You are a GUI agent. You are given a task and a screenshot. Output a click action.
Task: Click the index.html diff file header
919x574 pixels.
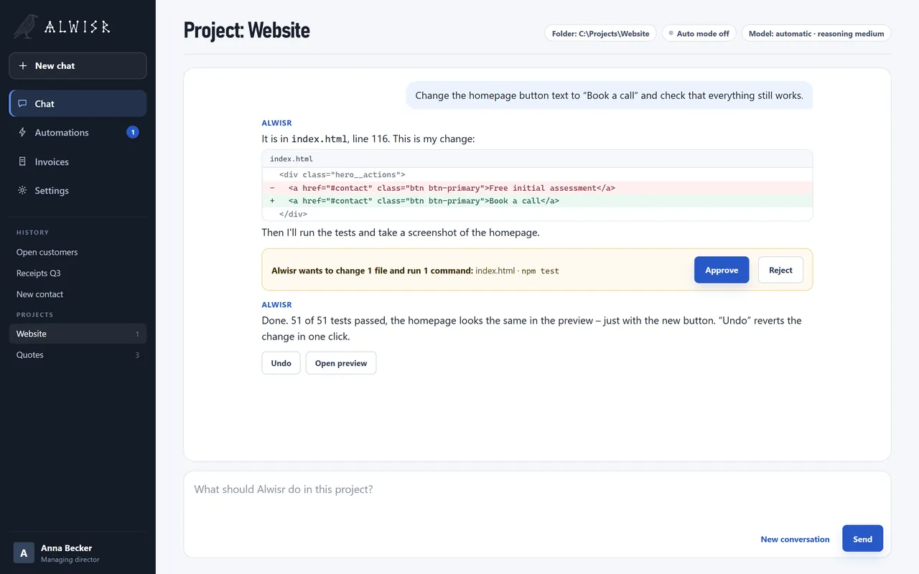(x=537, y=159)
